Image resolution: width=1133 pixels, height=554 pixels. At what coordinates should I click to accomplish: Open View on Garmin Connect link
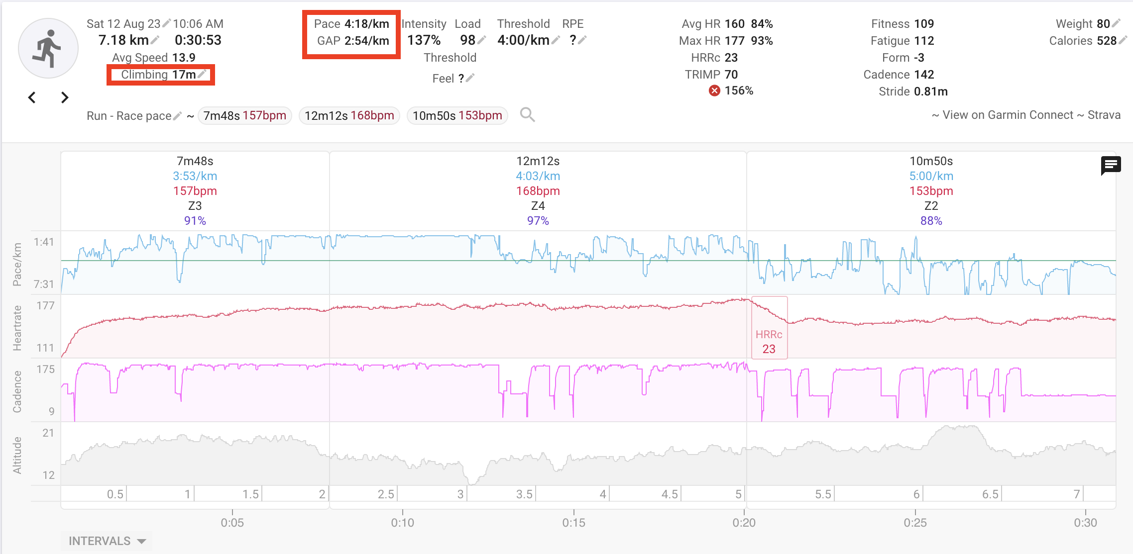(1008, 115)
